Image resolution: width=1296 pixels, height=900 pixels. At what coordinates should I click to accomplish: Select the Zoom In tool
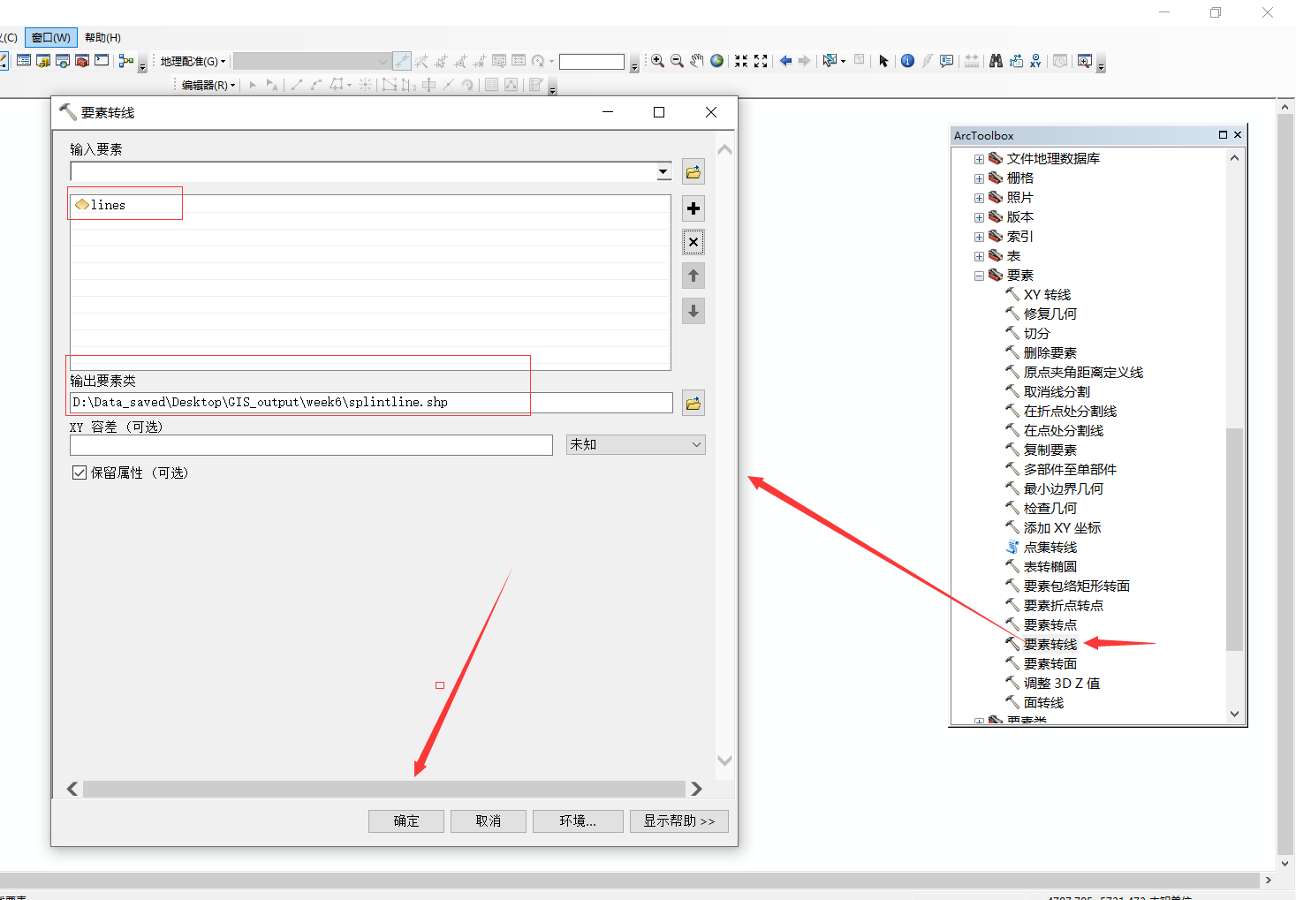pos(657,61)
